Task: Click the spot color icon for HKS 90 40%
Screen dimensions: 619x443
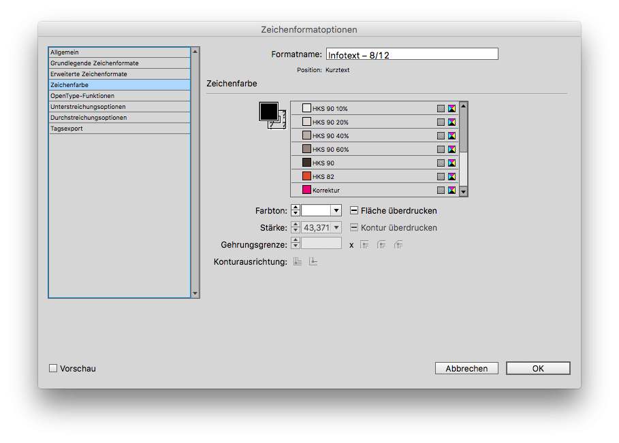Action: [x=441, y=135]
